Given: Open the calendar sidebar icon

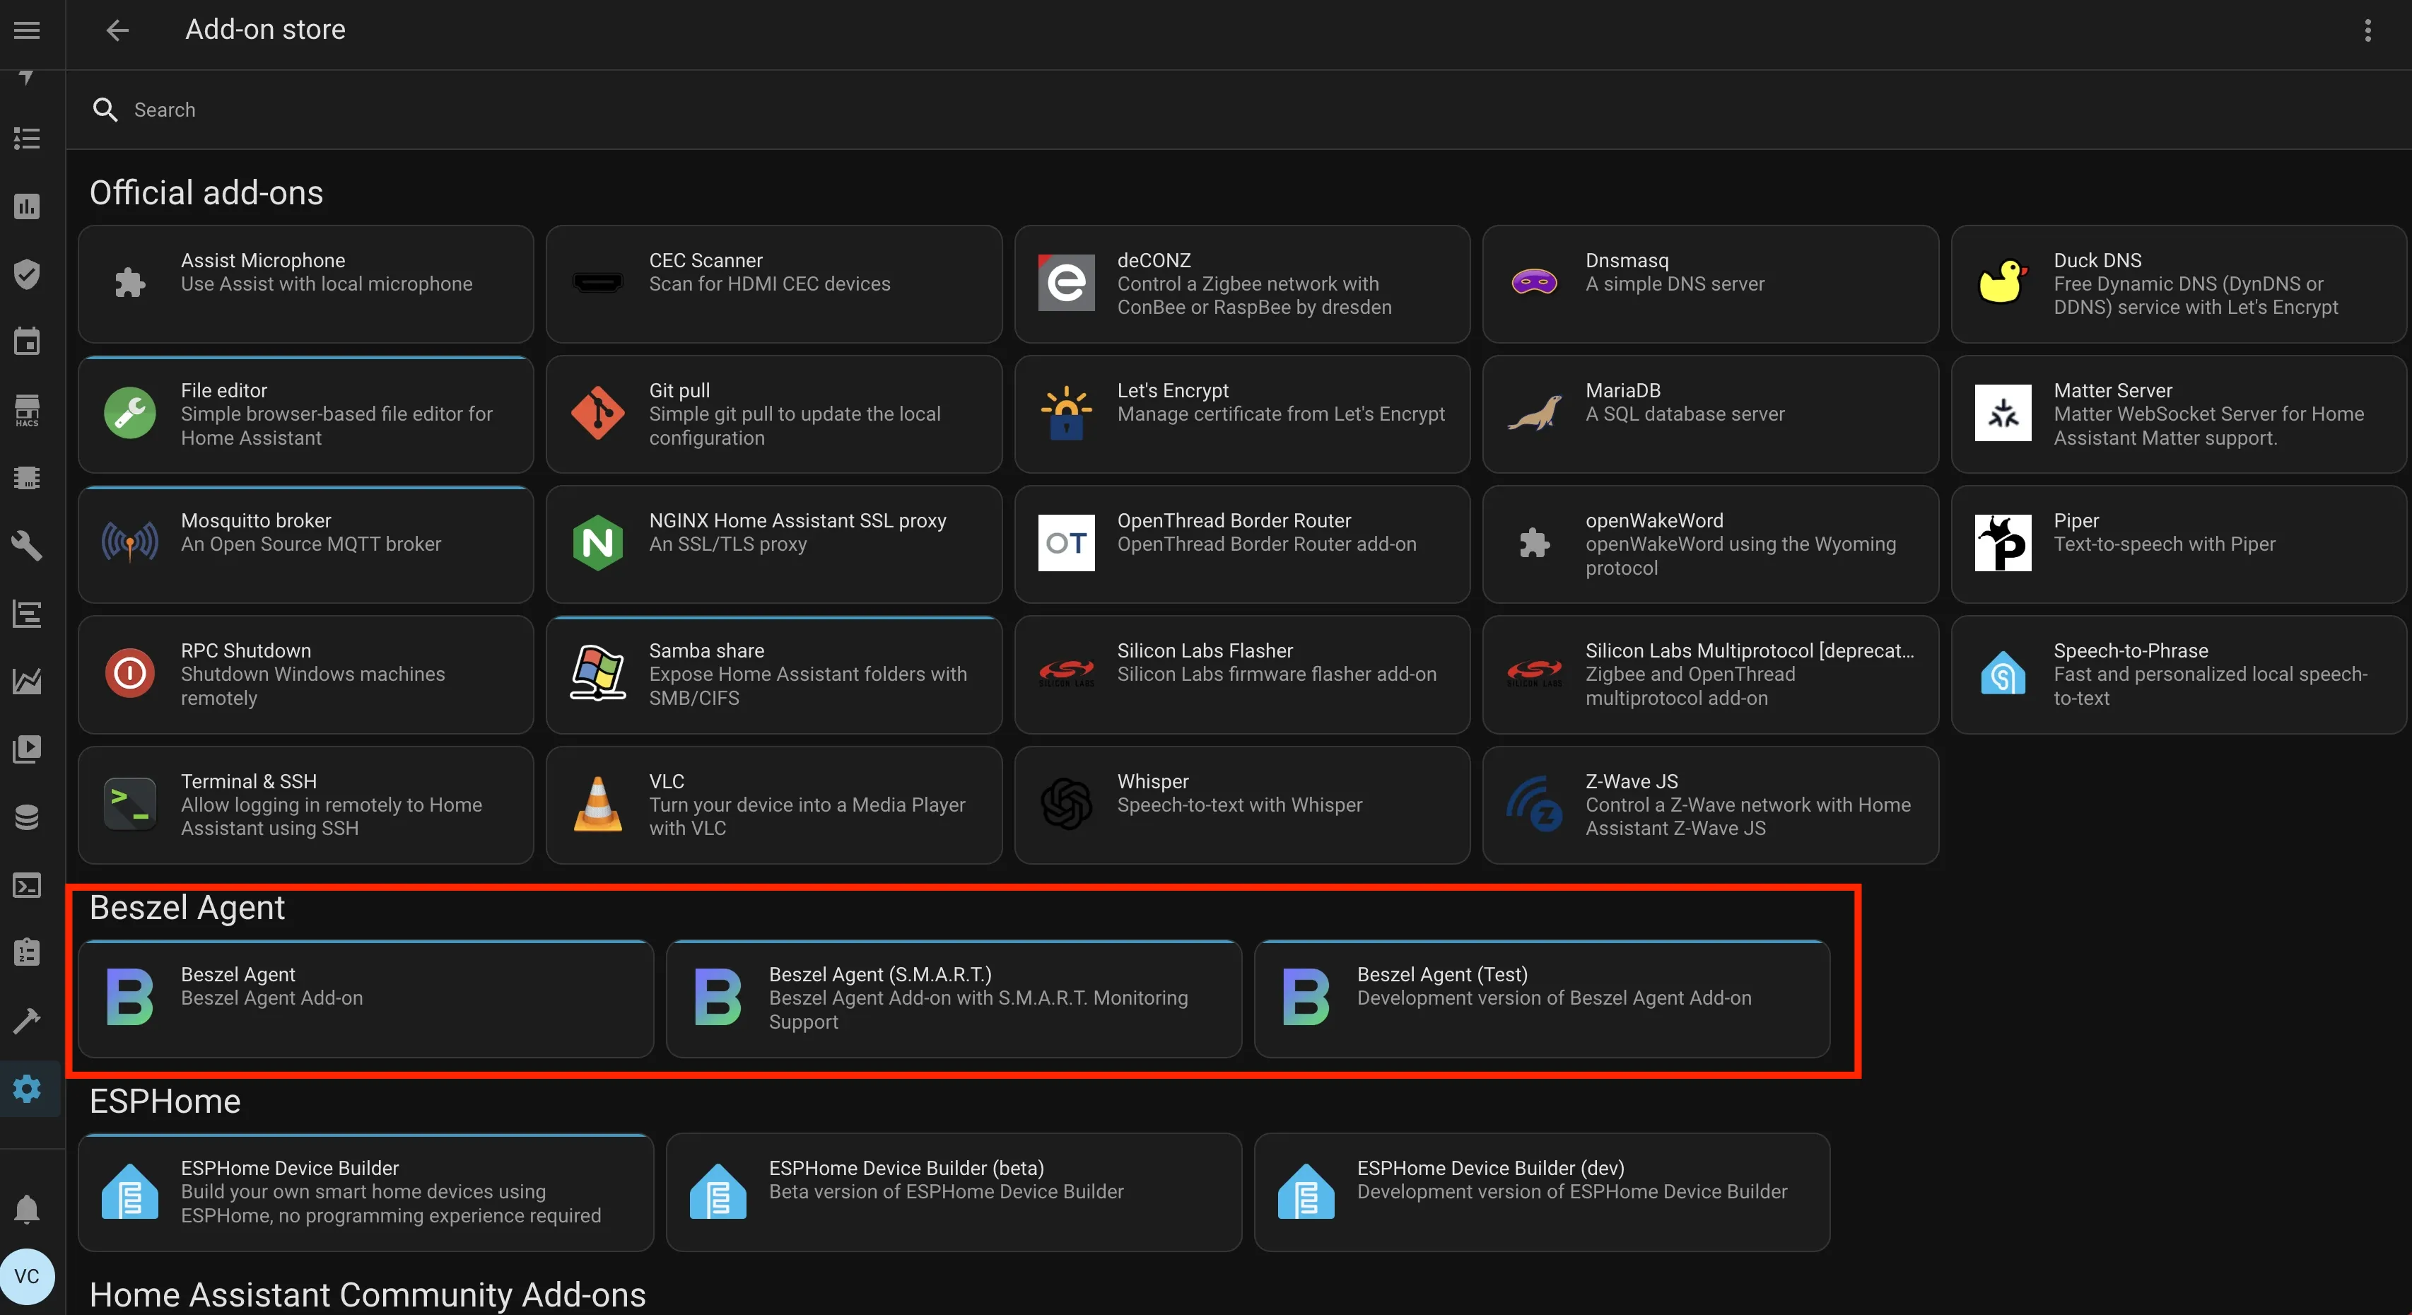Looking at the screenshot, I should [27, 341].
